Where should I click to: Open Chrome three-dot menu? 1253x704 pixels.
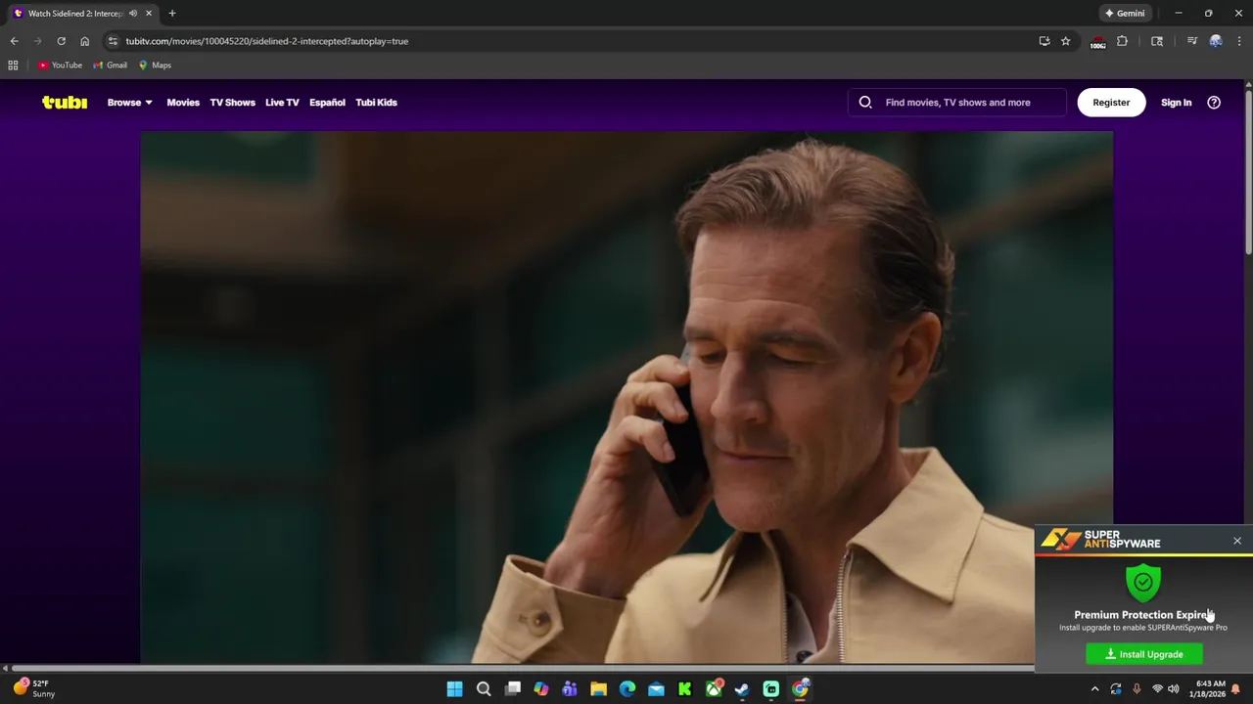pyautogui.click(x=1239, y=41)
